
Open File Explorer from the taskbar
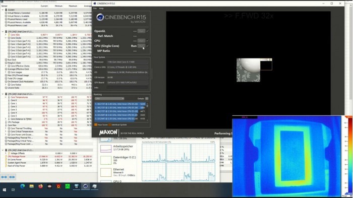[31, 186]
